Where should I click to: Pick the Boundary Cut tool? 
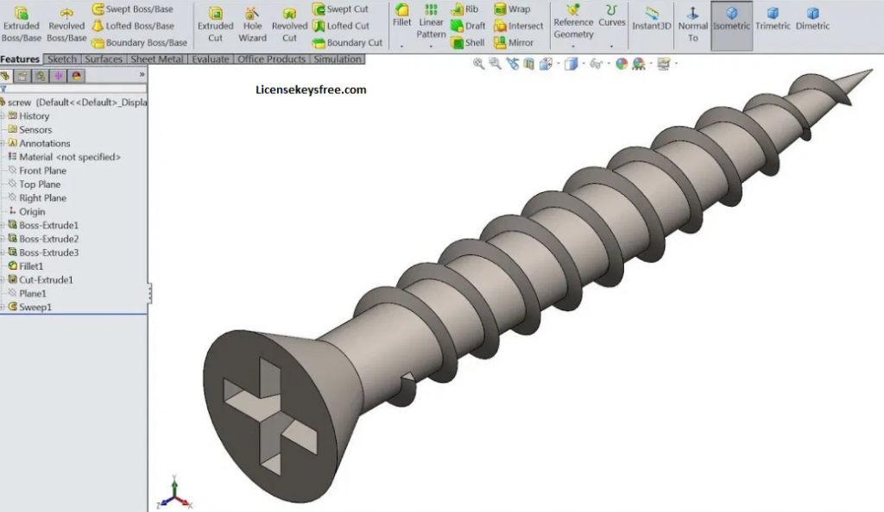347,42
